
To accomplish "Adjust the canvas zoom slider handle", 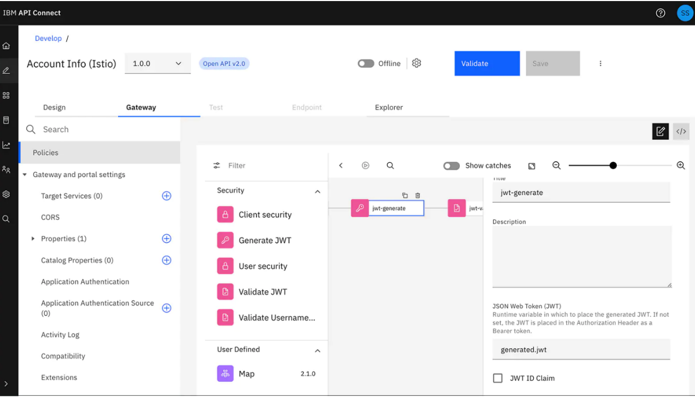I will (x=613, y=165).
